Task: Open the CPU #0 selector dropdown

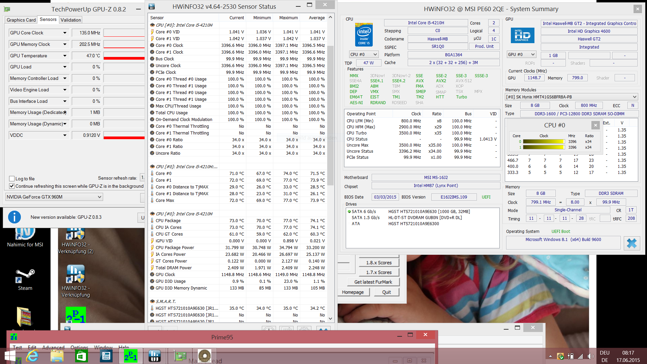Action: coord(364,54)
